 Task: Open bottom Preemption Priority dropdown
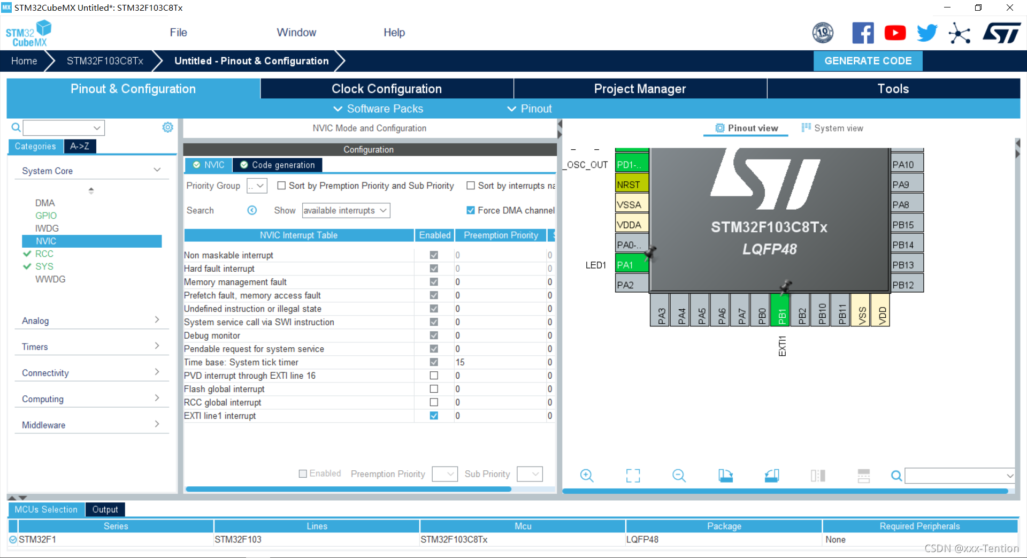coord(444,474)
